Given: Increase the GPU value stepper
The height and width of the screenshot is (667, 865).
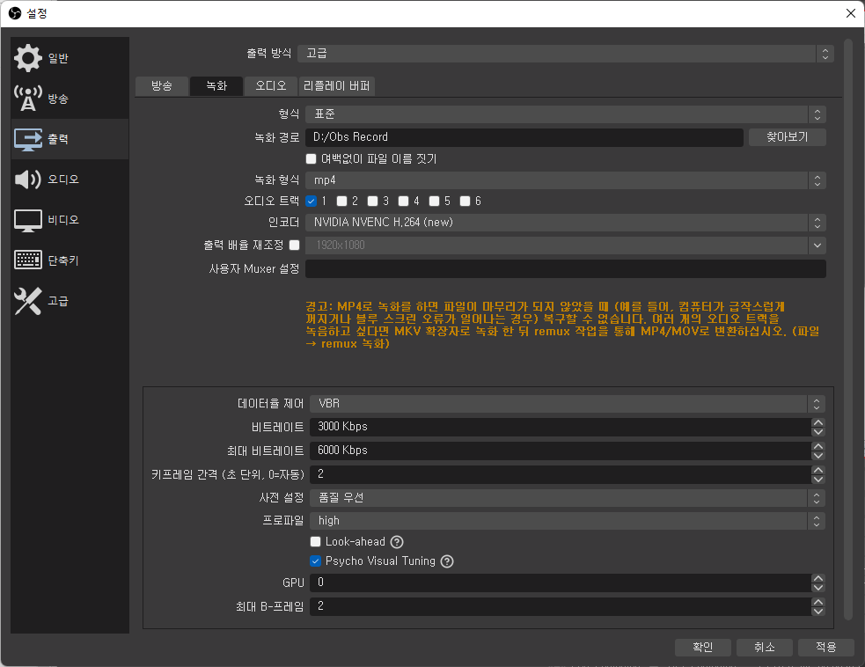Looking at the screenshot, I should [818, 578].
